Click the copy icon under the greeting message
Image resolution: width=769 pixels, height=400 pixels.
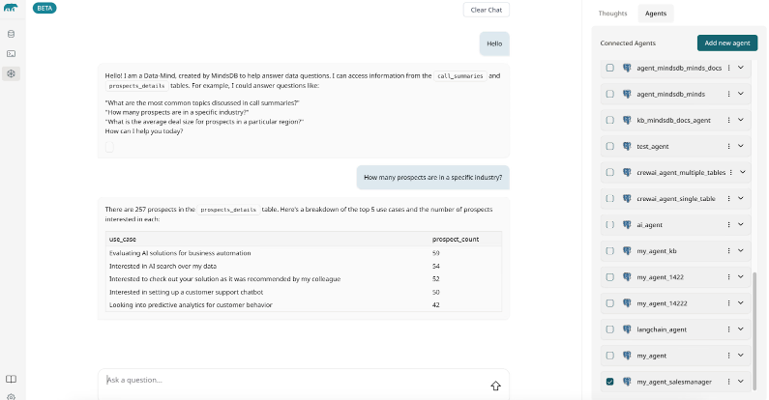coord(109,147)
